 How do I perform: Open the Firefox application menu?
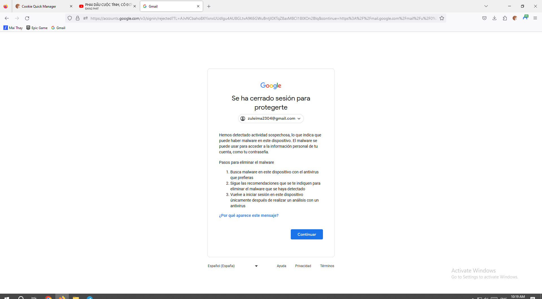535,18
